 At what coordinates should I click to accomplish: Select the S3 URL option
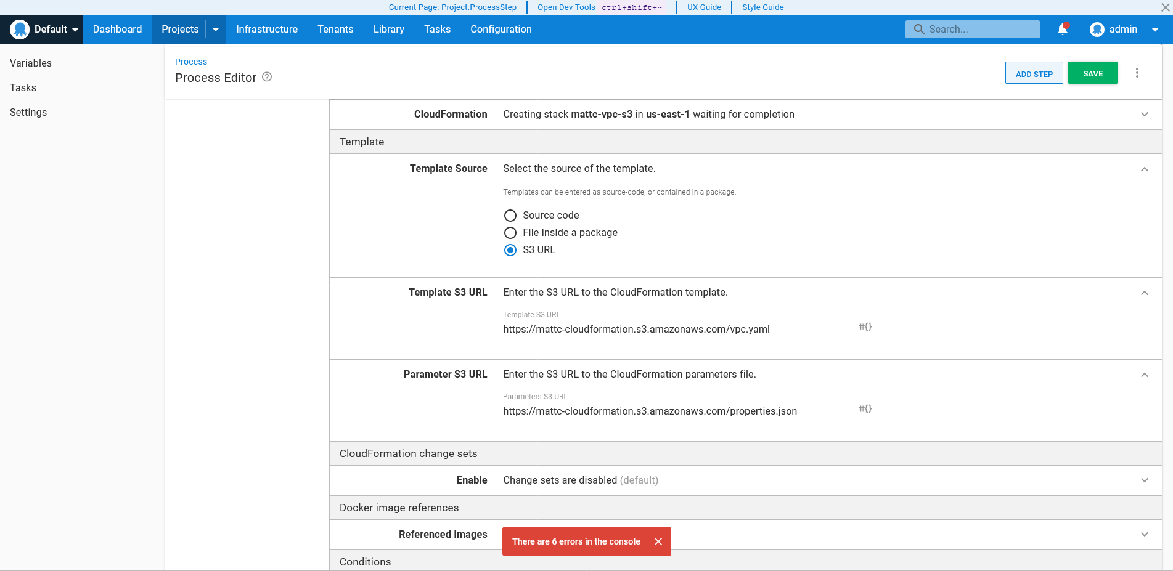(x=510, y=250)
